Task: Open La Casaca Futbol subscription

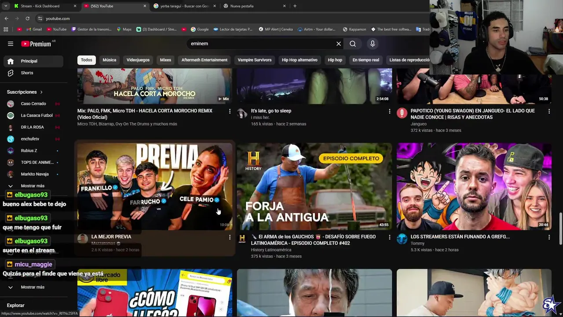Action: [33, 115]
